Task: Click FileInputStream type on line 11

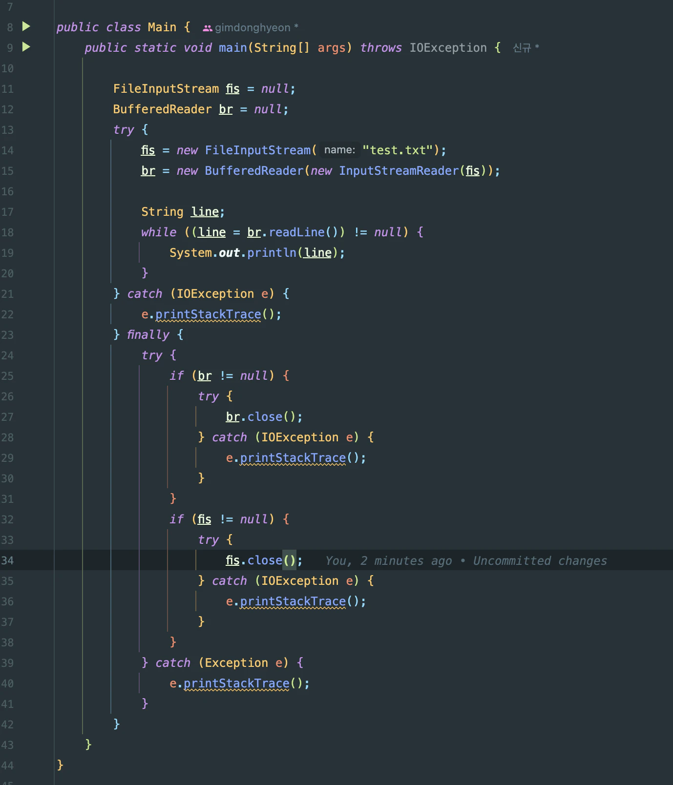Action: (166, 88)
